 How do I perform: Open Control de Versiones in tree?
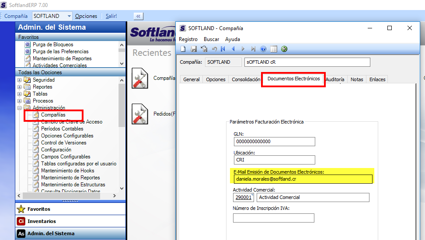(64, 143)
